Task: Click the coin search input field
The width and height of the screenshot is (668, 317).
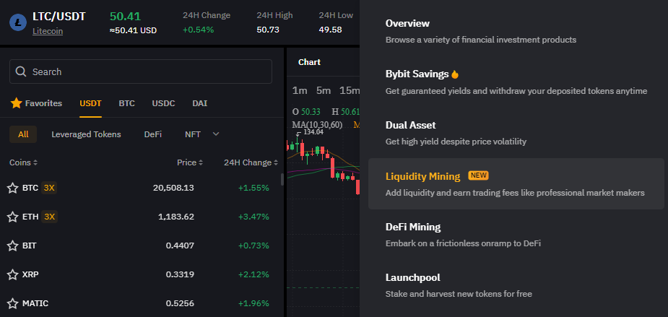Action: [141, 71]
